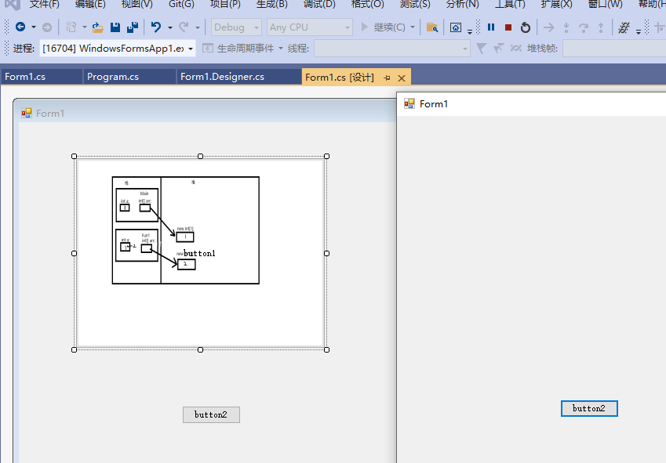
Task: Open the Git(G) menu
Action: pos(181,4)
